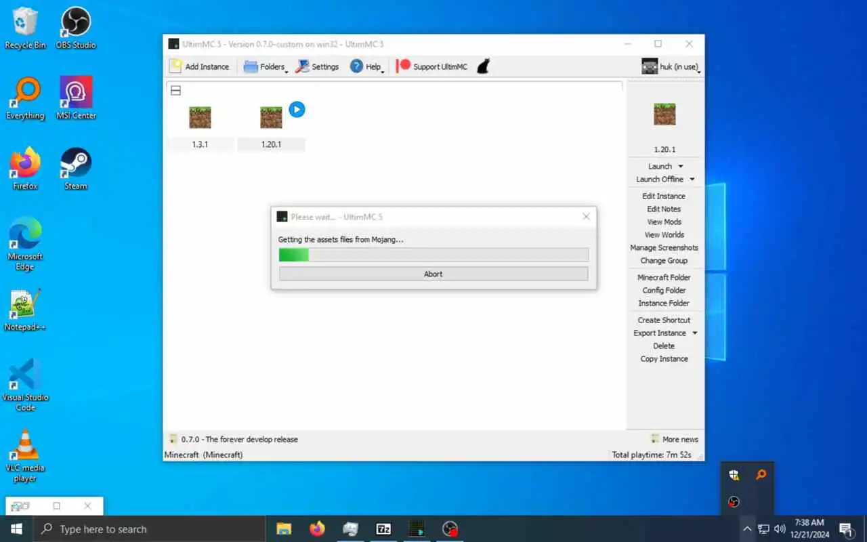The width and height of the screenshot is (867, 542).
Task: Open the Folders toolbar dropdown
Action: click(x=265, y=66)
